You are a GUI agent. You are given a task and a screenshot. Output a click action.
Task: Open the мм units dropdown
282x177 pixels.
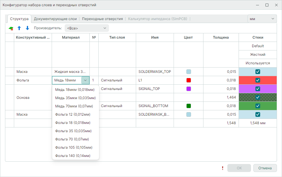pyautogui.click(x=262, y=19)
